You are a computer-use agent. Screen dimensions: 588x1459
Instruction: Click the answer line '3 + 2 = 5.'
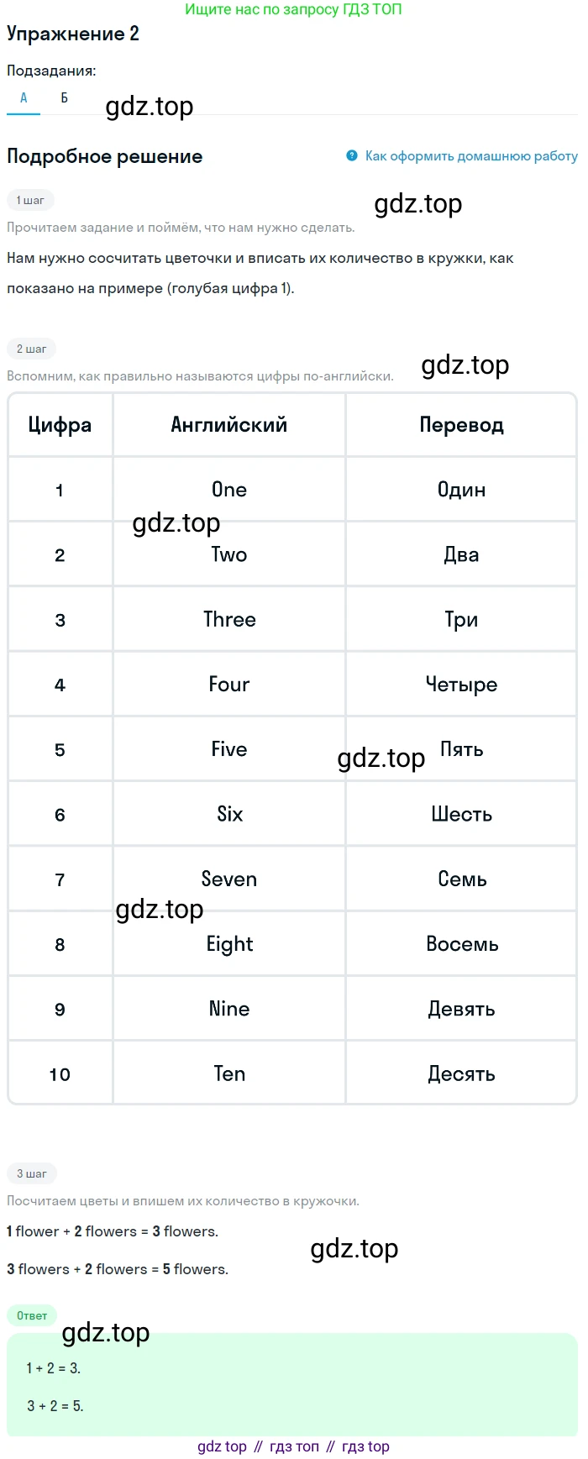point(55,1406)
